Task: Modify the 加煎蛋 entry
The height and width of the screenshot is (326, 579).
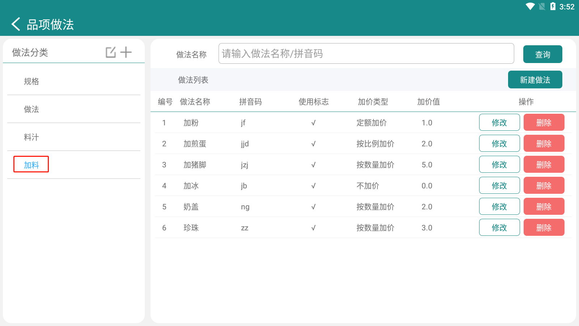Action: 499,143
